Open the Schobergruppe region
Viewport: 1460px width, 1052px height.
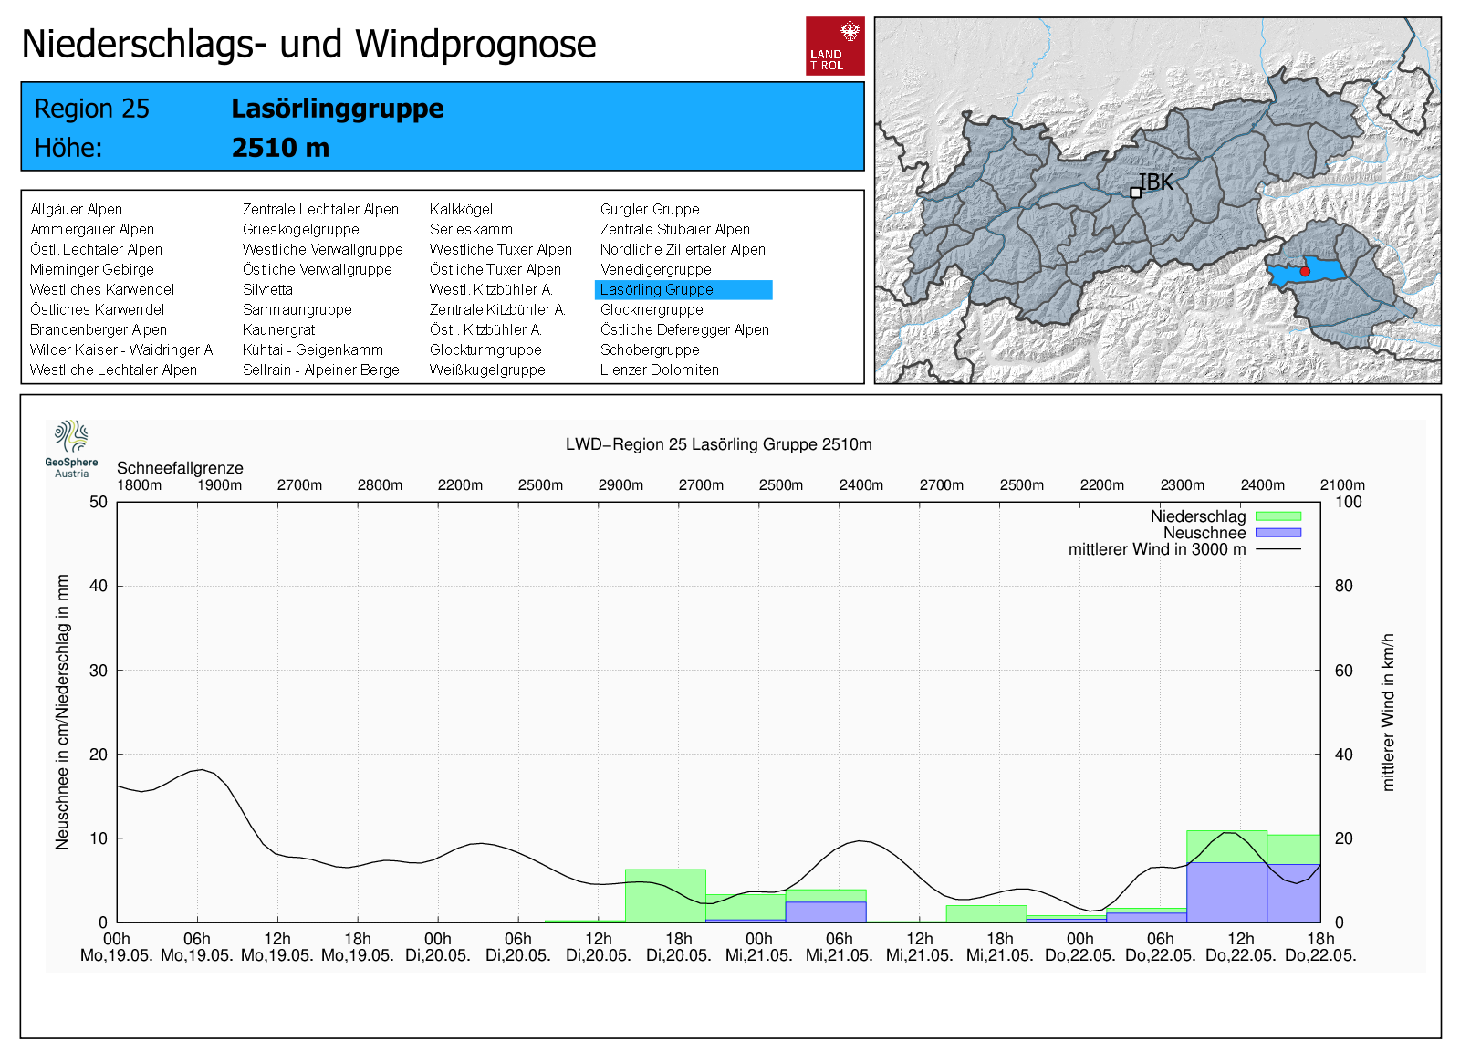(x=650, y=350)
